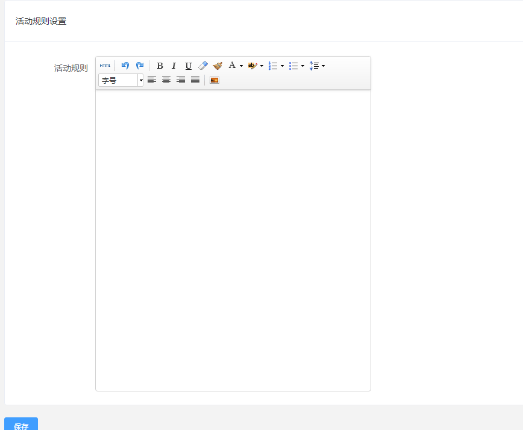
Task: Apply font color with the A icon
Action: 232,66
